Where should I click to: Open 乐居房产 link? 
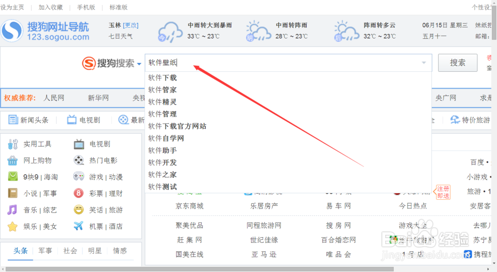coord(264,206)
